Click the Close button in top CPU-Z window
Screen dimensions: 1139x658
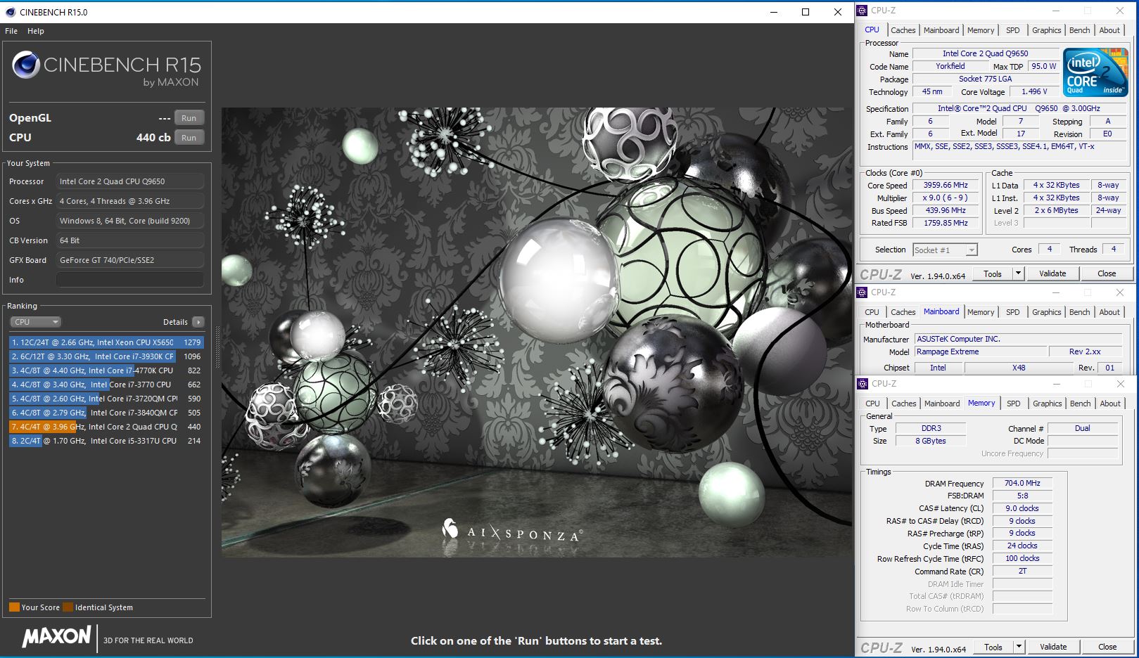[x=1107, y=273]
